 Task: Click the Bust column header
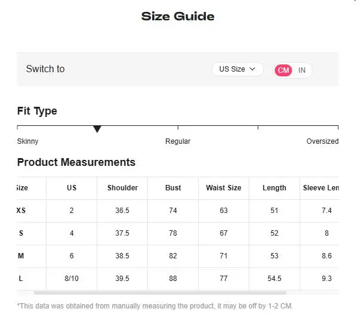(173, 188)
